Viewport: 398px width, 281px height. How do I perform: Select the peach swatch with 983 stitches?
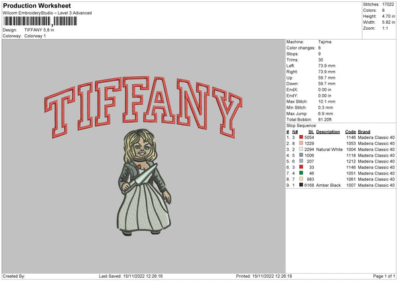[300, 179]
